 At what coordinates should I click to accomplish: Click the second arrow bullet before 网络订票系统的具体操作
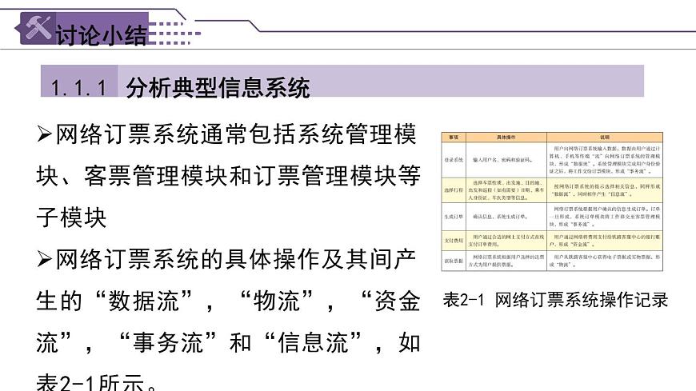click(x=44, y=259)
